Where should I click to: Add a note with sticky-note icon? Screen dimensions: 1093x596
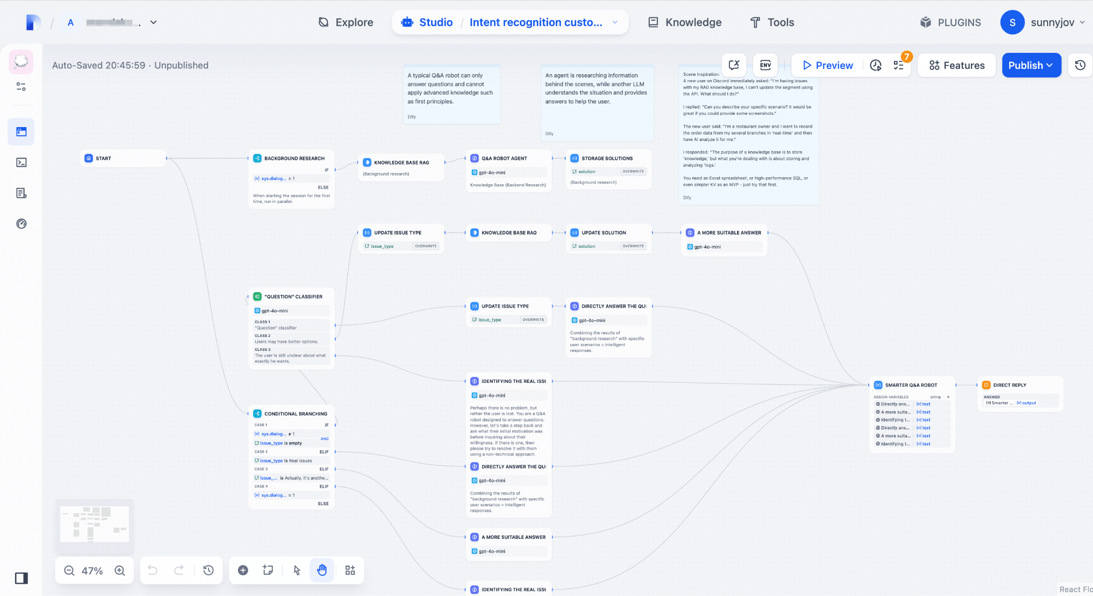(x=268, y=570)
